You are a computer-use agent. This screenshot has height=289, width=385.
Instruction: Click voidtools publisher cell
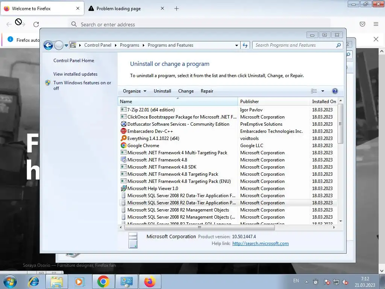click(249, 138)
